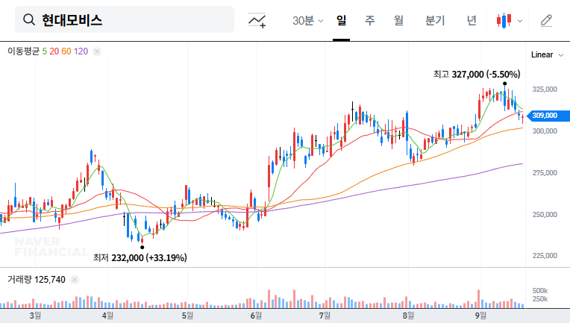Image resolution: width=570 pixels, height=323 pixels.
Task: Expand chart type dropdown arrow
Action: click(520, 21)
